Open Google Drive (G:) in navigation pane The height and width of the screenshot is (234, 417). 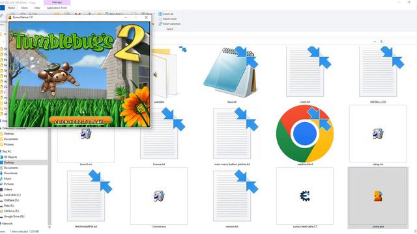tap(14, 216)
